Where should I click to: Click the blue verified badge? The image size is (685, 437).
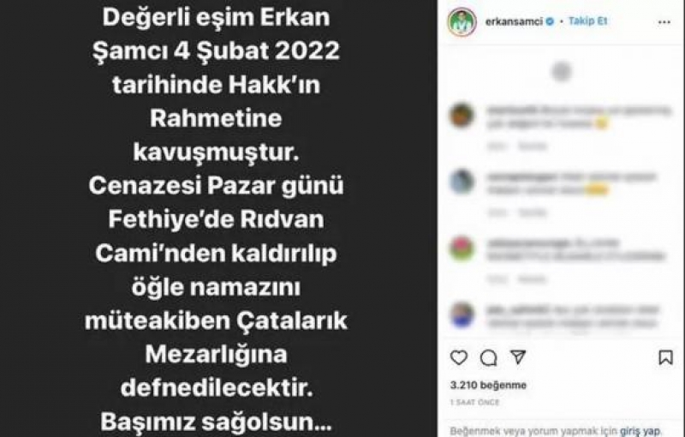pos(551,21)
